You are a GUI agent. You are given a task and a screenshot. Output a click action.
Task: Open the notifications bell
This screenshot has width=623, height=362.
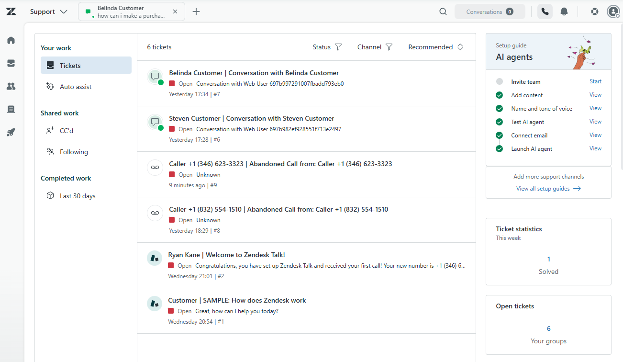564,11
